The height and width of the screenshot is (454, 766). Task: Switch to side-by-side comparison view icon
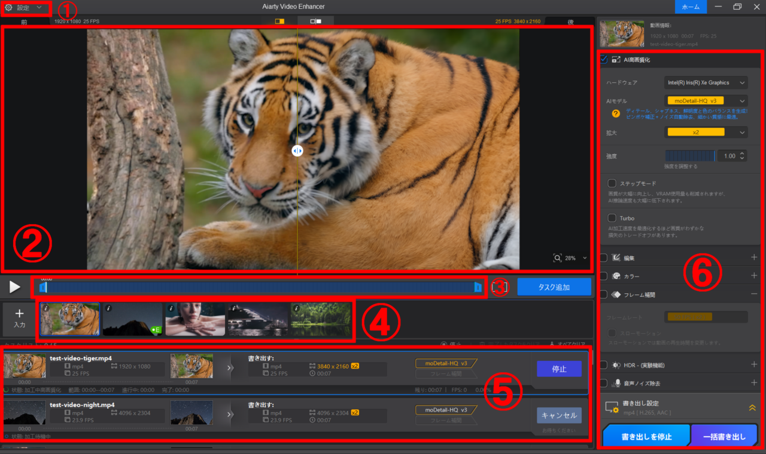point(315,21)
